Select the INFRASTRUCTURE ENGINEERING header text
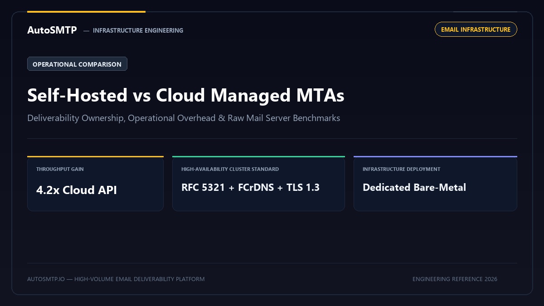This screenshot has height=306, width=544. tap(138, 30)
